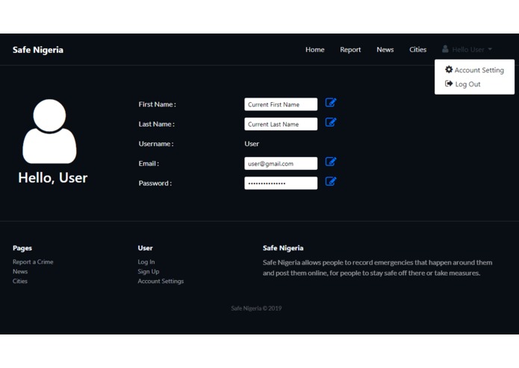The image size is (519, 368).
Task: Click the Password label
Action: pos(155,183)
